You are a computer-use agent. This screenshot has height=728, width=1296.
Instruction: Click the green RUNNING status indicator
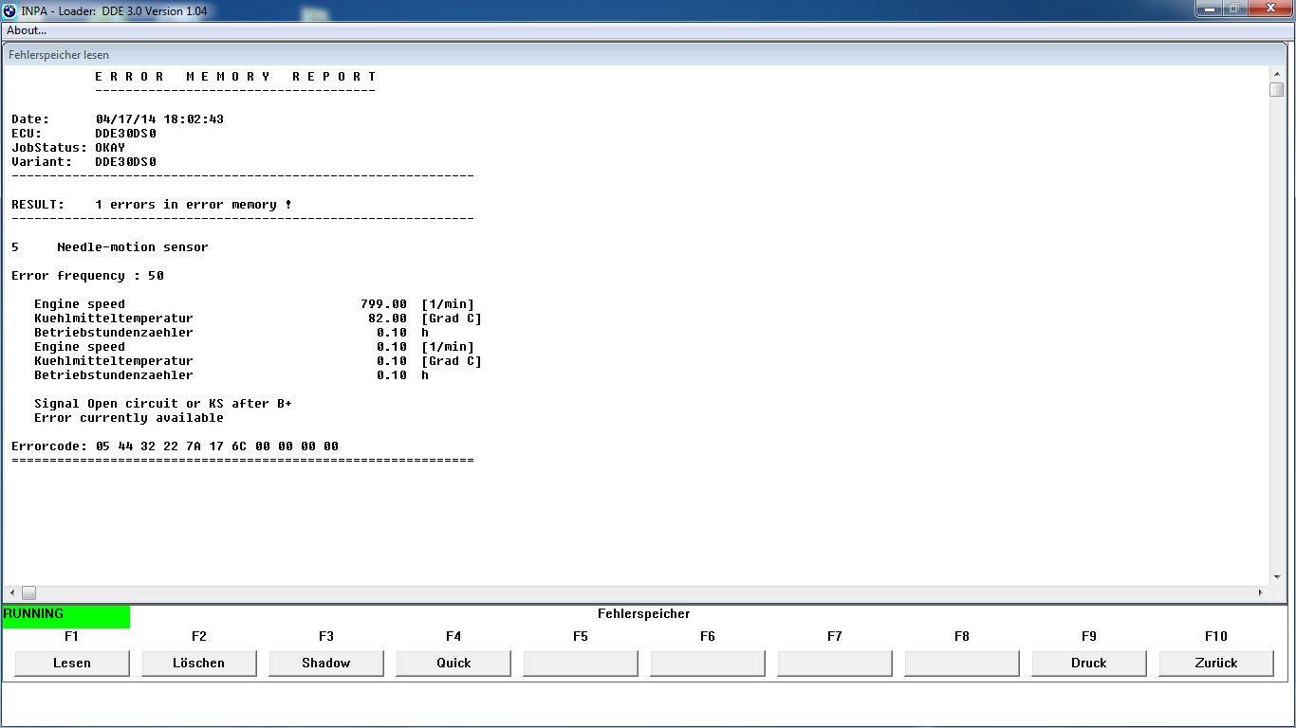(66, 615)
